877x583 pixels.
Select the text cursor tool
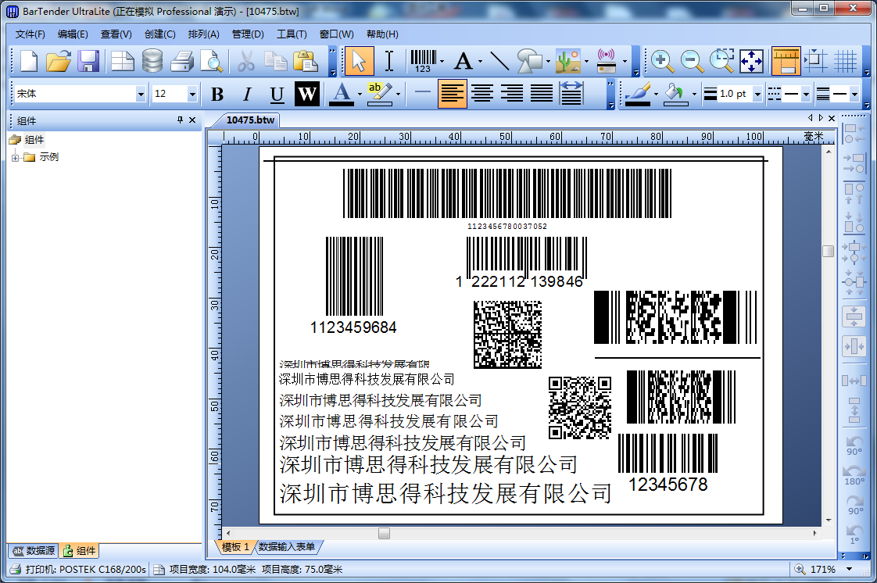(389, 61)
